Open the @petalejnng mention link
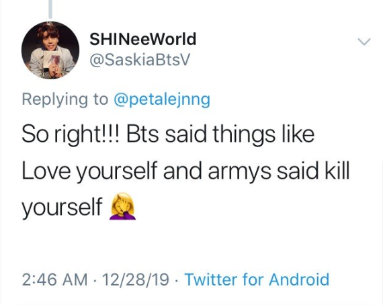 (162, 100)
